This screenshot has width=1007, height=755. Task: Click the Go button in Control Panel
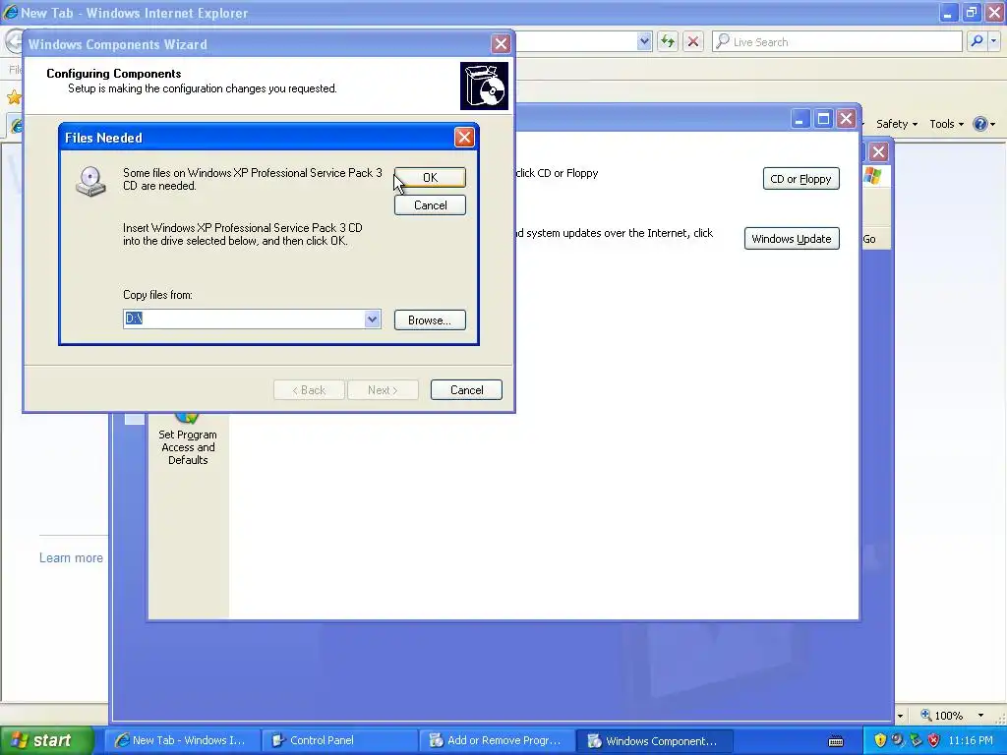tap(869, 239)
